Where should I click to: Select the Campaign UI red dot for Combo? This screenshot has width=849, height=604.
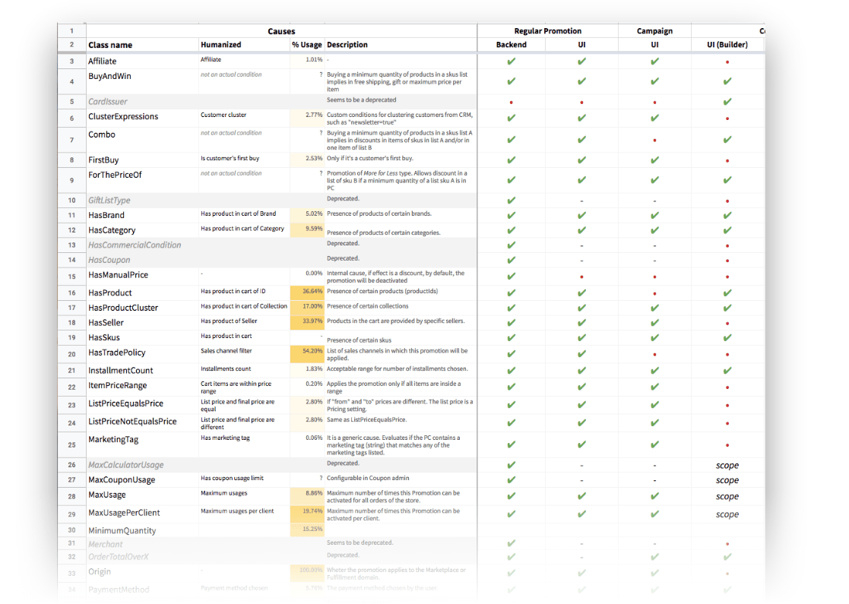[654, 141]
